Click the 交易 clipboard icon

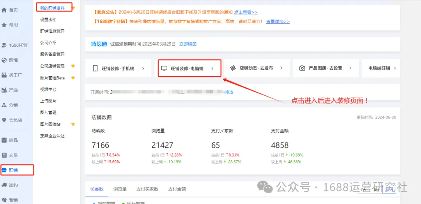click(x=4, y=155)
